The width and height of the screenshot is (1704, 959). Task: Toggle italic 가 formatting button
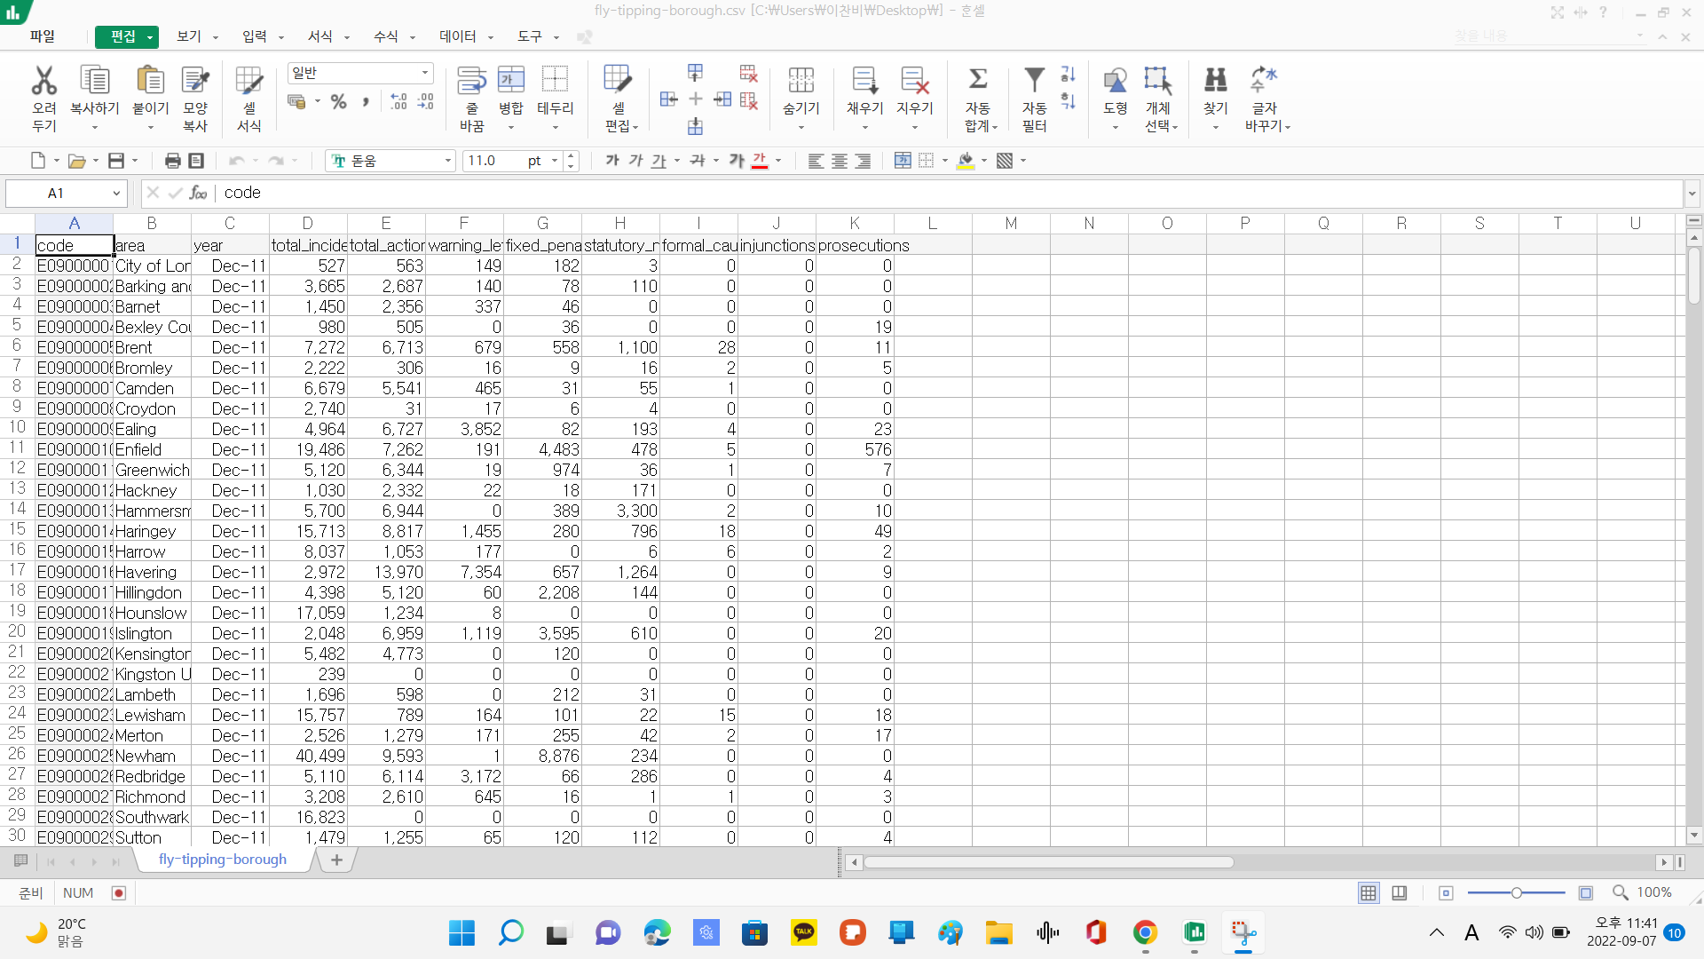[x=635, y=161]
